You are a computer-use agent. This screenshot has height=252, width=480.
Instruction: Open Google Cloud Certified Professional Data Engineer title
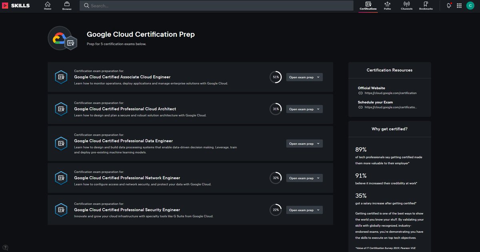(124, 141)
